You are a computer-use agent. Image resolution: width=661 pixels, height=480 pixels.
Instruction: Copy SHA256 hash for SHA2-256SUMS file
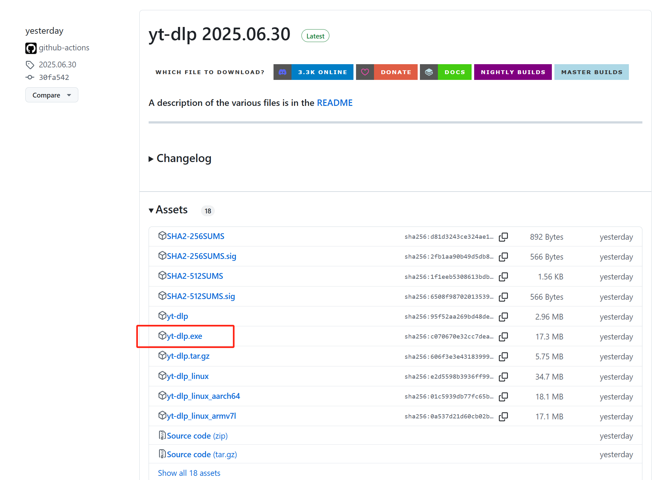coord(503,237)
